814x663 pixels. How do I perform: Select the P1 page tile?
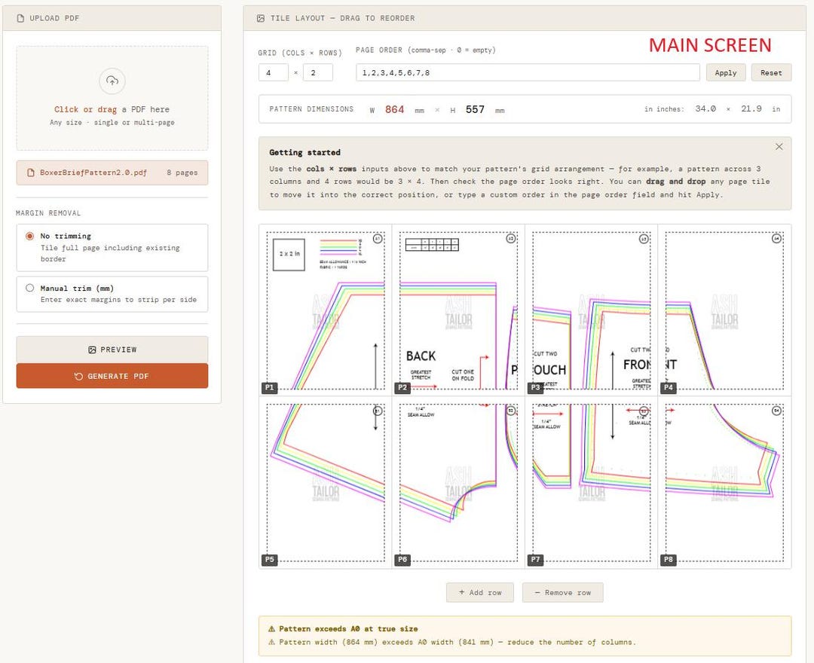326,310
